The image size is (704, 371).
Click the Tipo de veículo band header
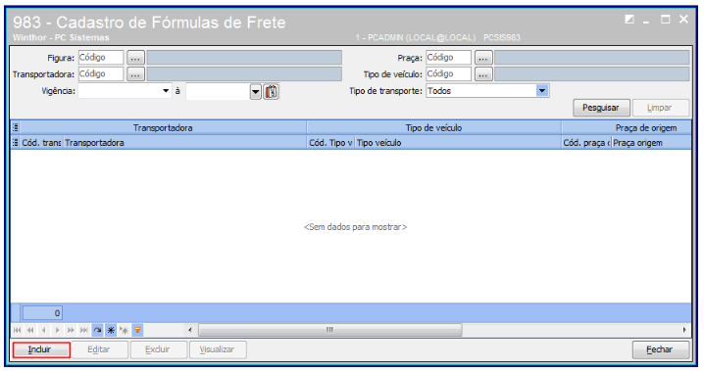coord(433,127)
